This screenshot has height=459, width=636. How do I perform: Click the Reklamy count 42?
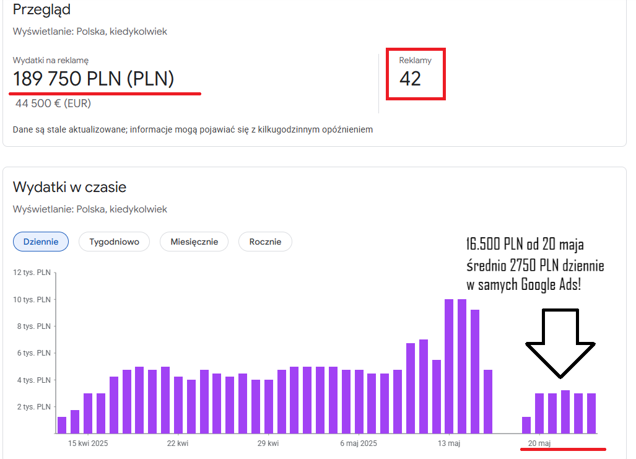[x=410, y=79]
